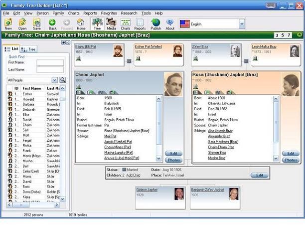Click the About toolbar icon
The width and height of the screenshot is (305, 229).
click(x=170, y=24)
